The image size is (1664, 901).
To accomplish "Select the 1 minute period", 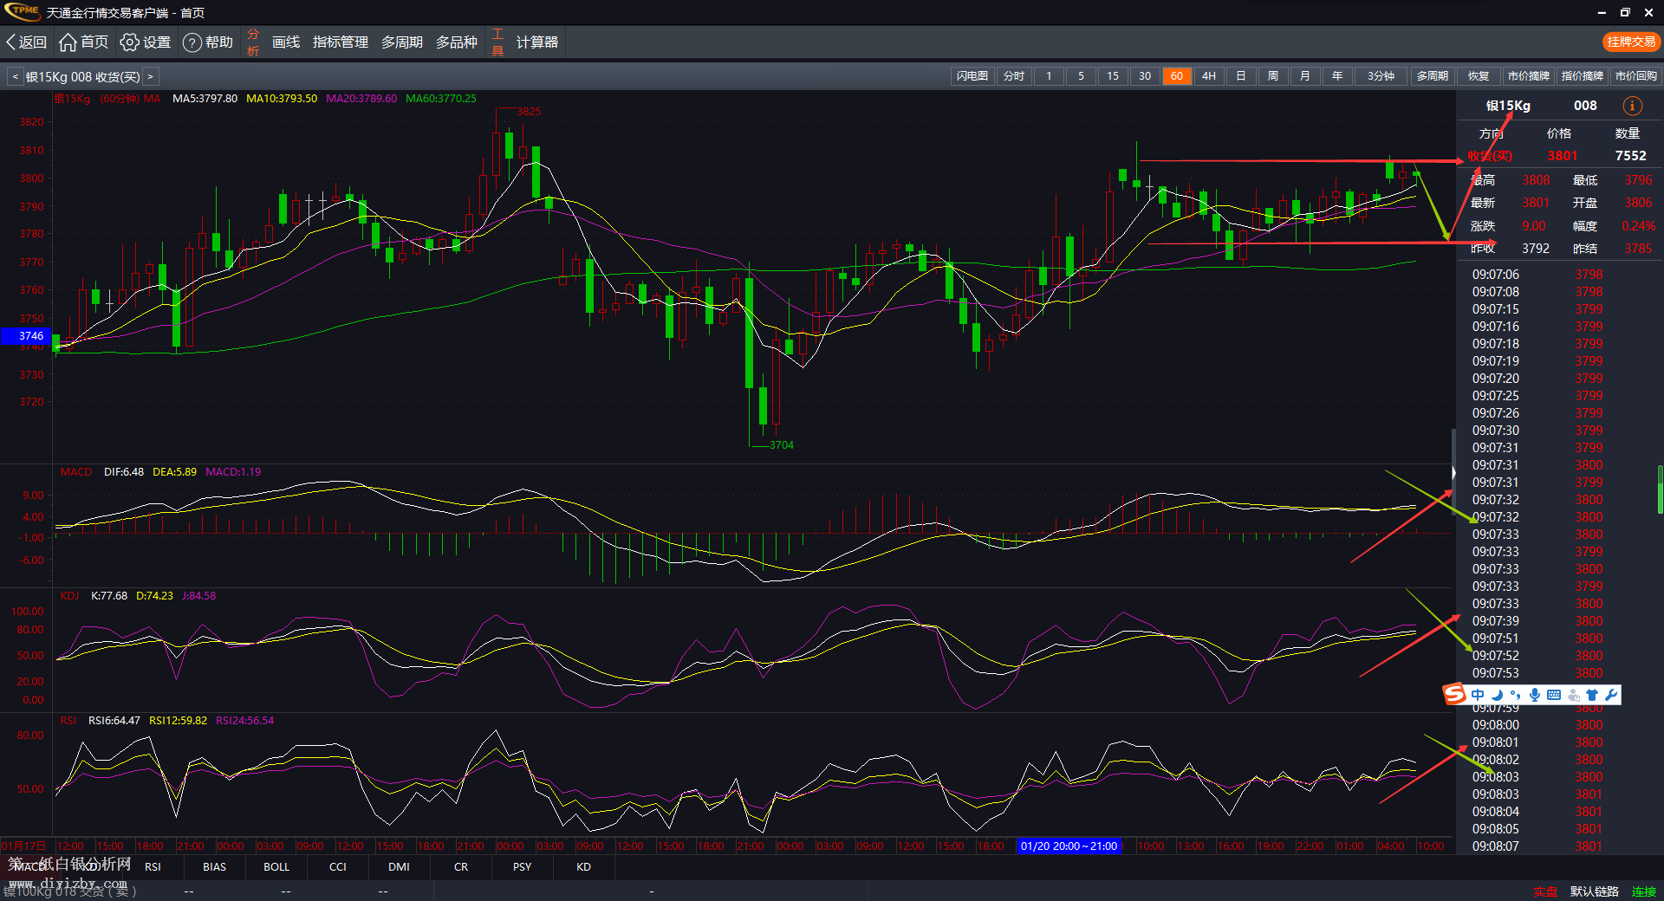I will click(x=1049, y=76).
